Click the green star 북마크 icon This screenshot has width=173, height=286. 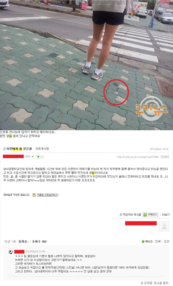(143, 241)
